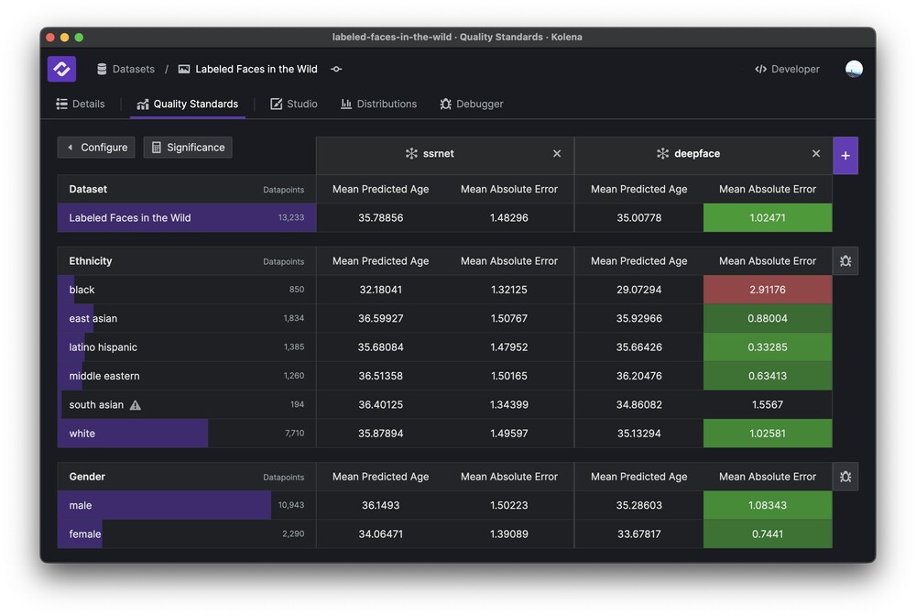Open the Distributions tab
This screenshot has width=916, height=616.
pos(379,104)
